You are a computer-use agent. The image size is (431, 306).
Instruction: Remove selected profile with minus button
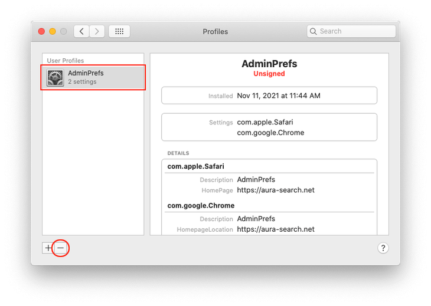pos(60,248)
